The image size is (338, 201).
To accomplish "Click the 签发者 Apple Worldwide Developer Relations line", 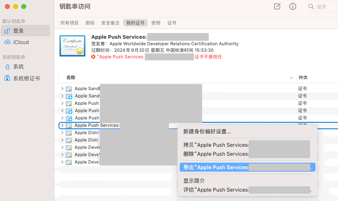I will pyautogui.click(x=165, y=44).
